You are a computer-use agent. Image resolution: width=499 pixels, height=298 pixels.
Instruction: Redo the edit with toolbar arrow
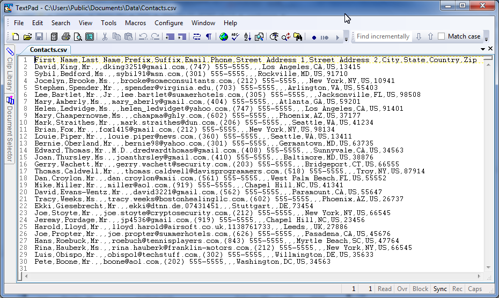155,37
